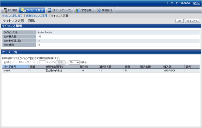Viewport: 202px width, 128px height.
Task: Click the PC information computer icon
Action: tap(5, 10)
